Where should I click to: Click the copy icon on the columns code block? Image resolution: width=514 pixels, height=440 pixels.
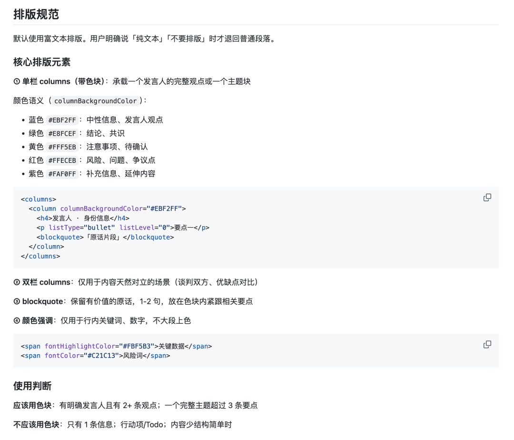coord(487,197)
